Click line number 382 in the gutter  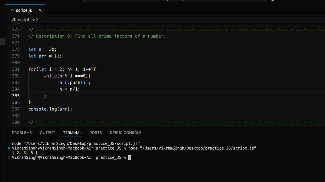point(16,76)
